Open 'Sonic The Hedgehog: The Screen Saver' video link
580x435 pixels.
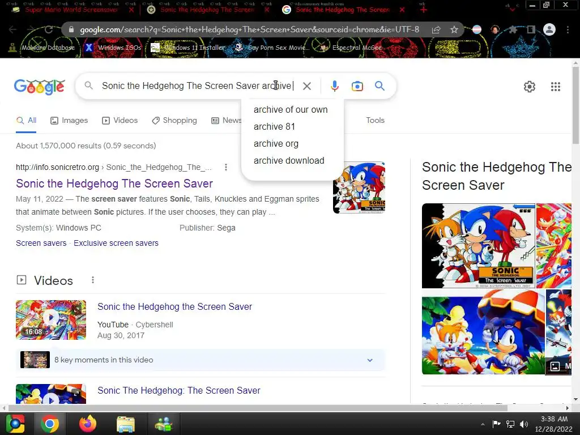tap(178, 391)
